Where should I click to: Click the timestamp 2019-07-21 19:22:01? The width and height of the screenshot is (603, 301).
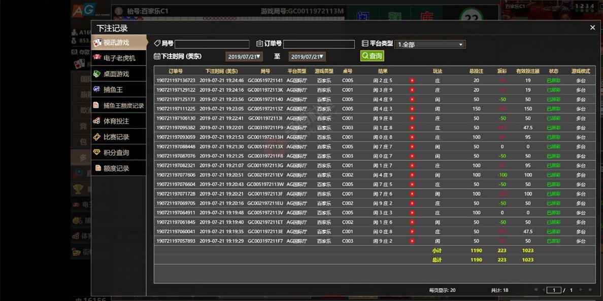coord(221,128)
